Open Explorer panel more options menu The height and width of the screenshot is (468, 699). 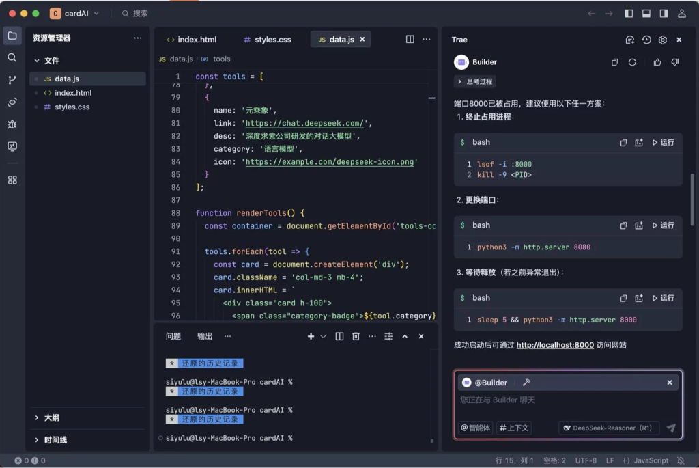click(138, 38)
